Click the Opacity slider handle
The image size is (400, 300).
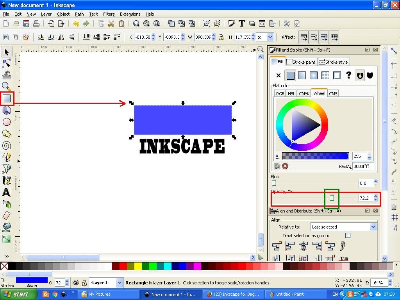point(332,198)
